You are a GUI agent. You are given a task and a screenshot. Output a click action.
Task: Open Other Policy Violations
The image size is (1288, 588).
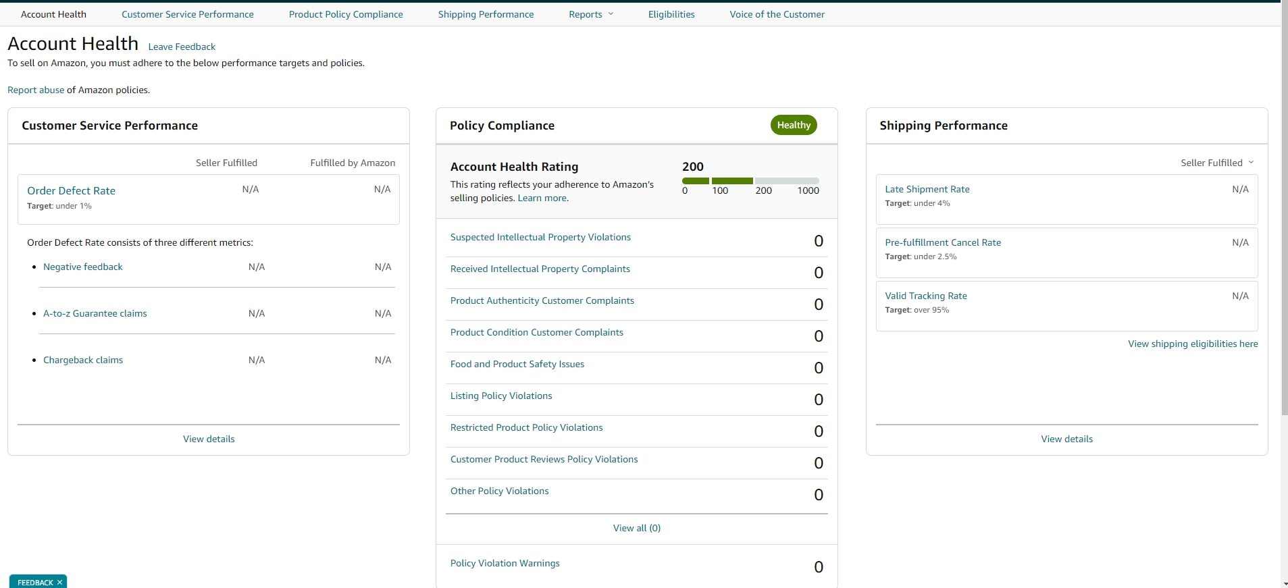coord(500,491)
